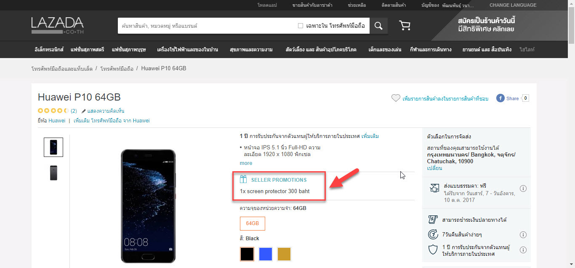Click the Lazada logo
This screenshot has height=268, width=575.
(57, 25)
